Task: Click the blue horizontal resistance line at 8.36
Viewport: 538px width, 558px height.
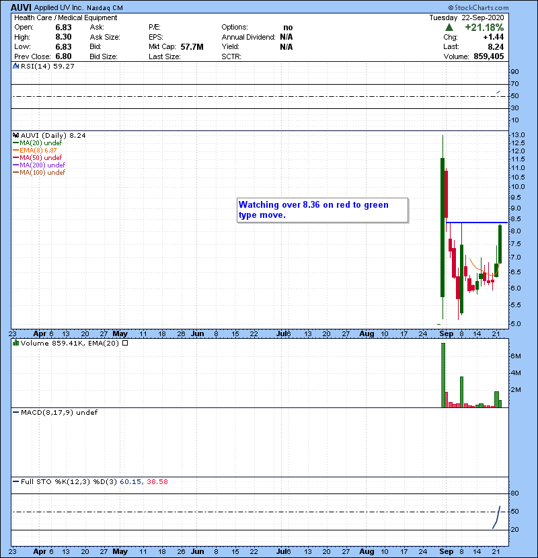Action: (x=477, y=223)
